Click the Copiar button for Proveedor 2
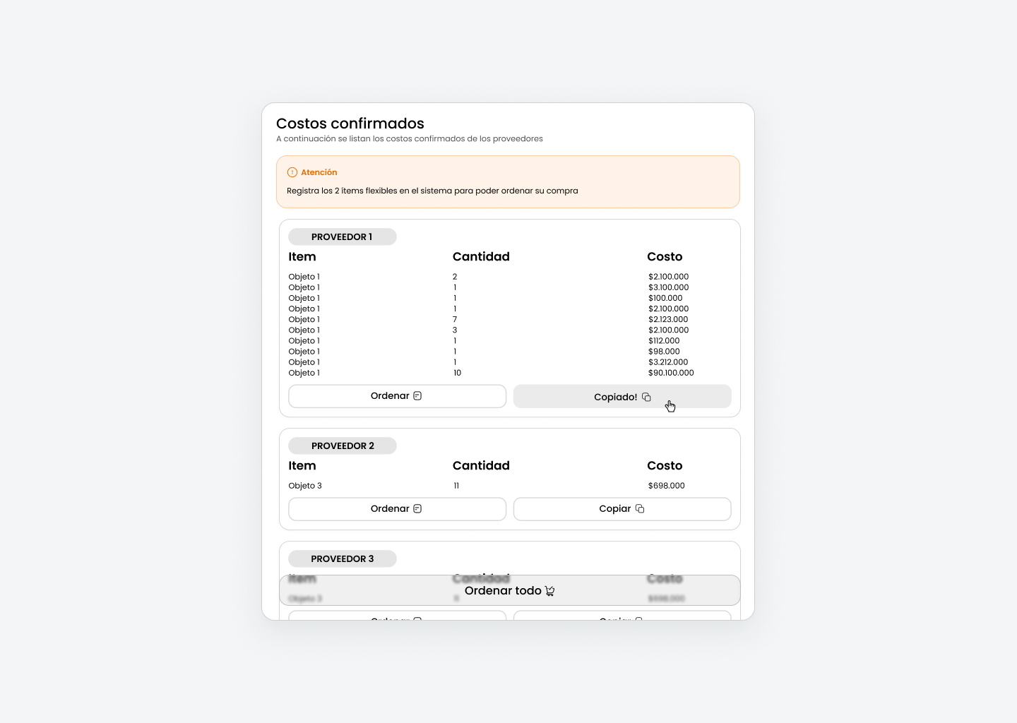The height and width of the screenshot is (723, 1017). pyautogui.click(x=621, y=508)
